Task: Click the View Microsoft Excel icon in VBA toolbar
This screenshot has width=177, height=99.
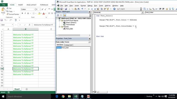Action: (x=58, y=9)
